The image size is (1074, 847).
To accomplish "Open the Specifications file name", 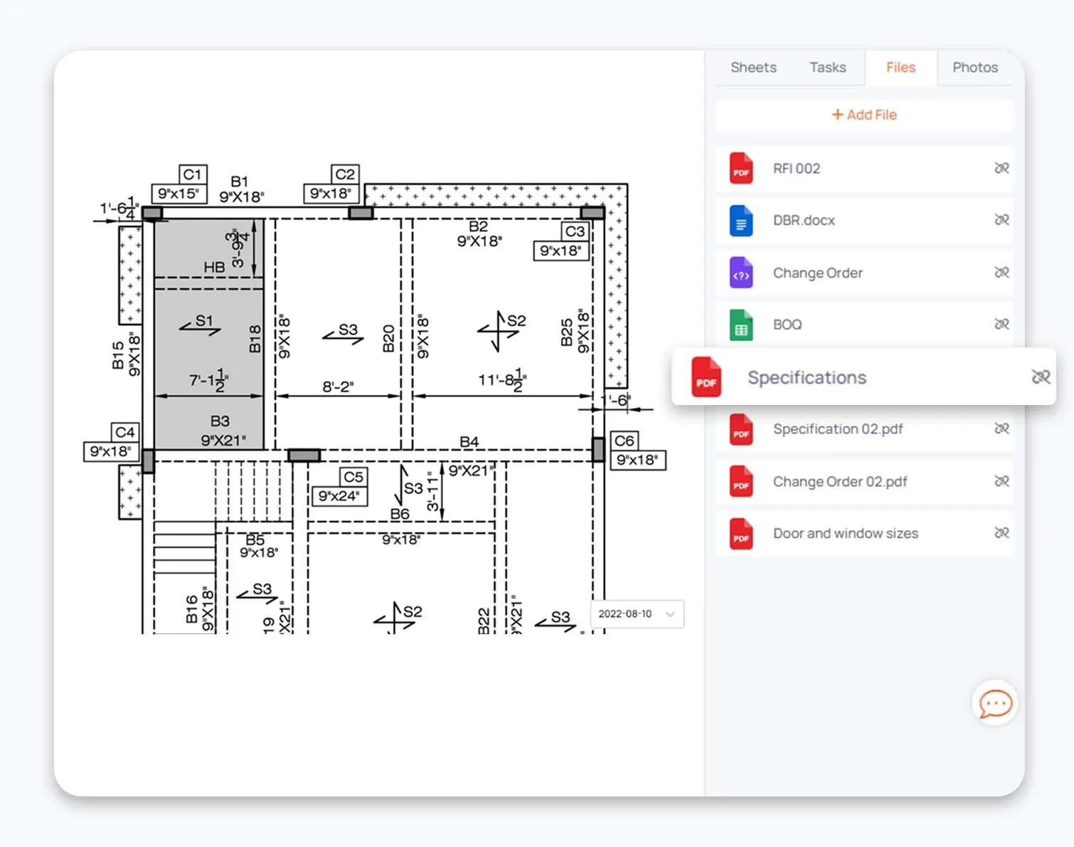I will pos(807,378).
